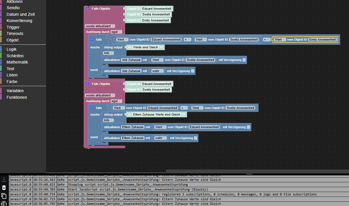Open Info level dropdown under 'Eltern Zuhause Werte'
Viewport: 349px width, 206px height.
tap(108, 120)
